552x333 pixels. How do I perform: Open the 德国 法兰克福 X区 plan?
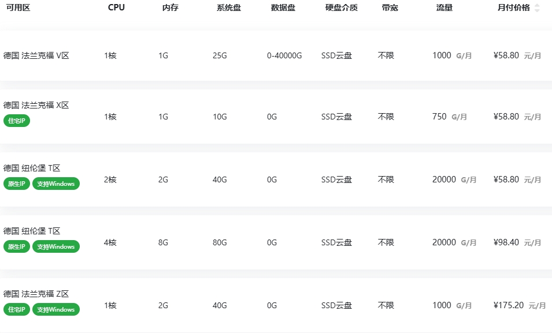tap(36, 105)
